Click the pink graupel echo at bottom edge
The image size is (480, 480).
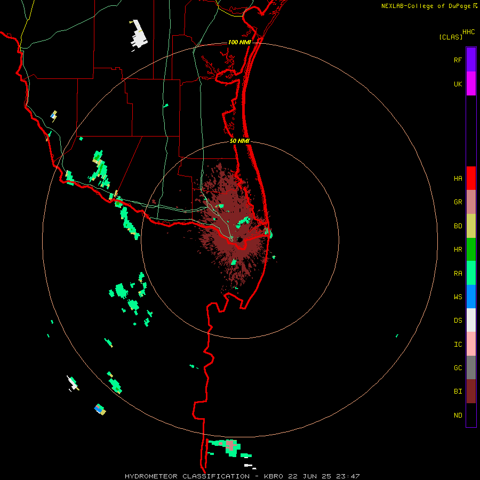(230, 445)
